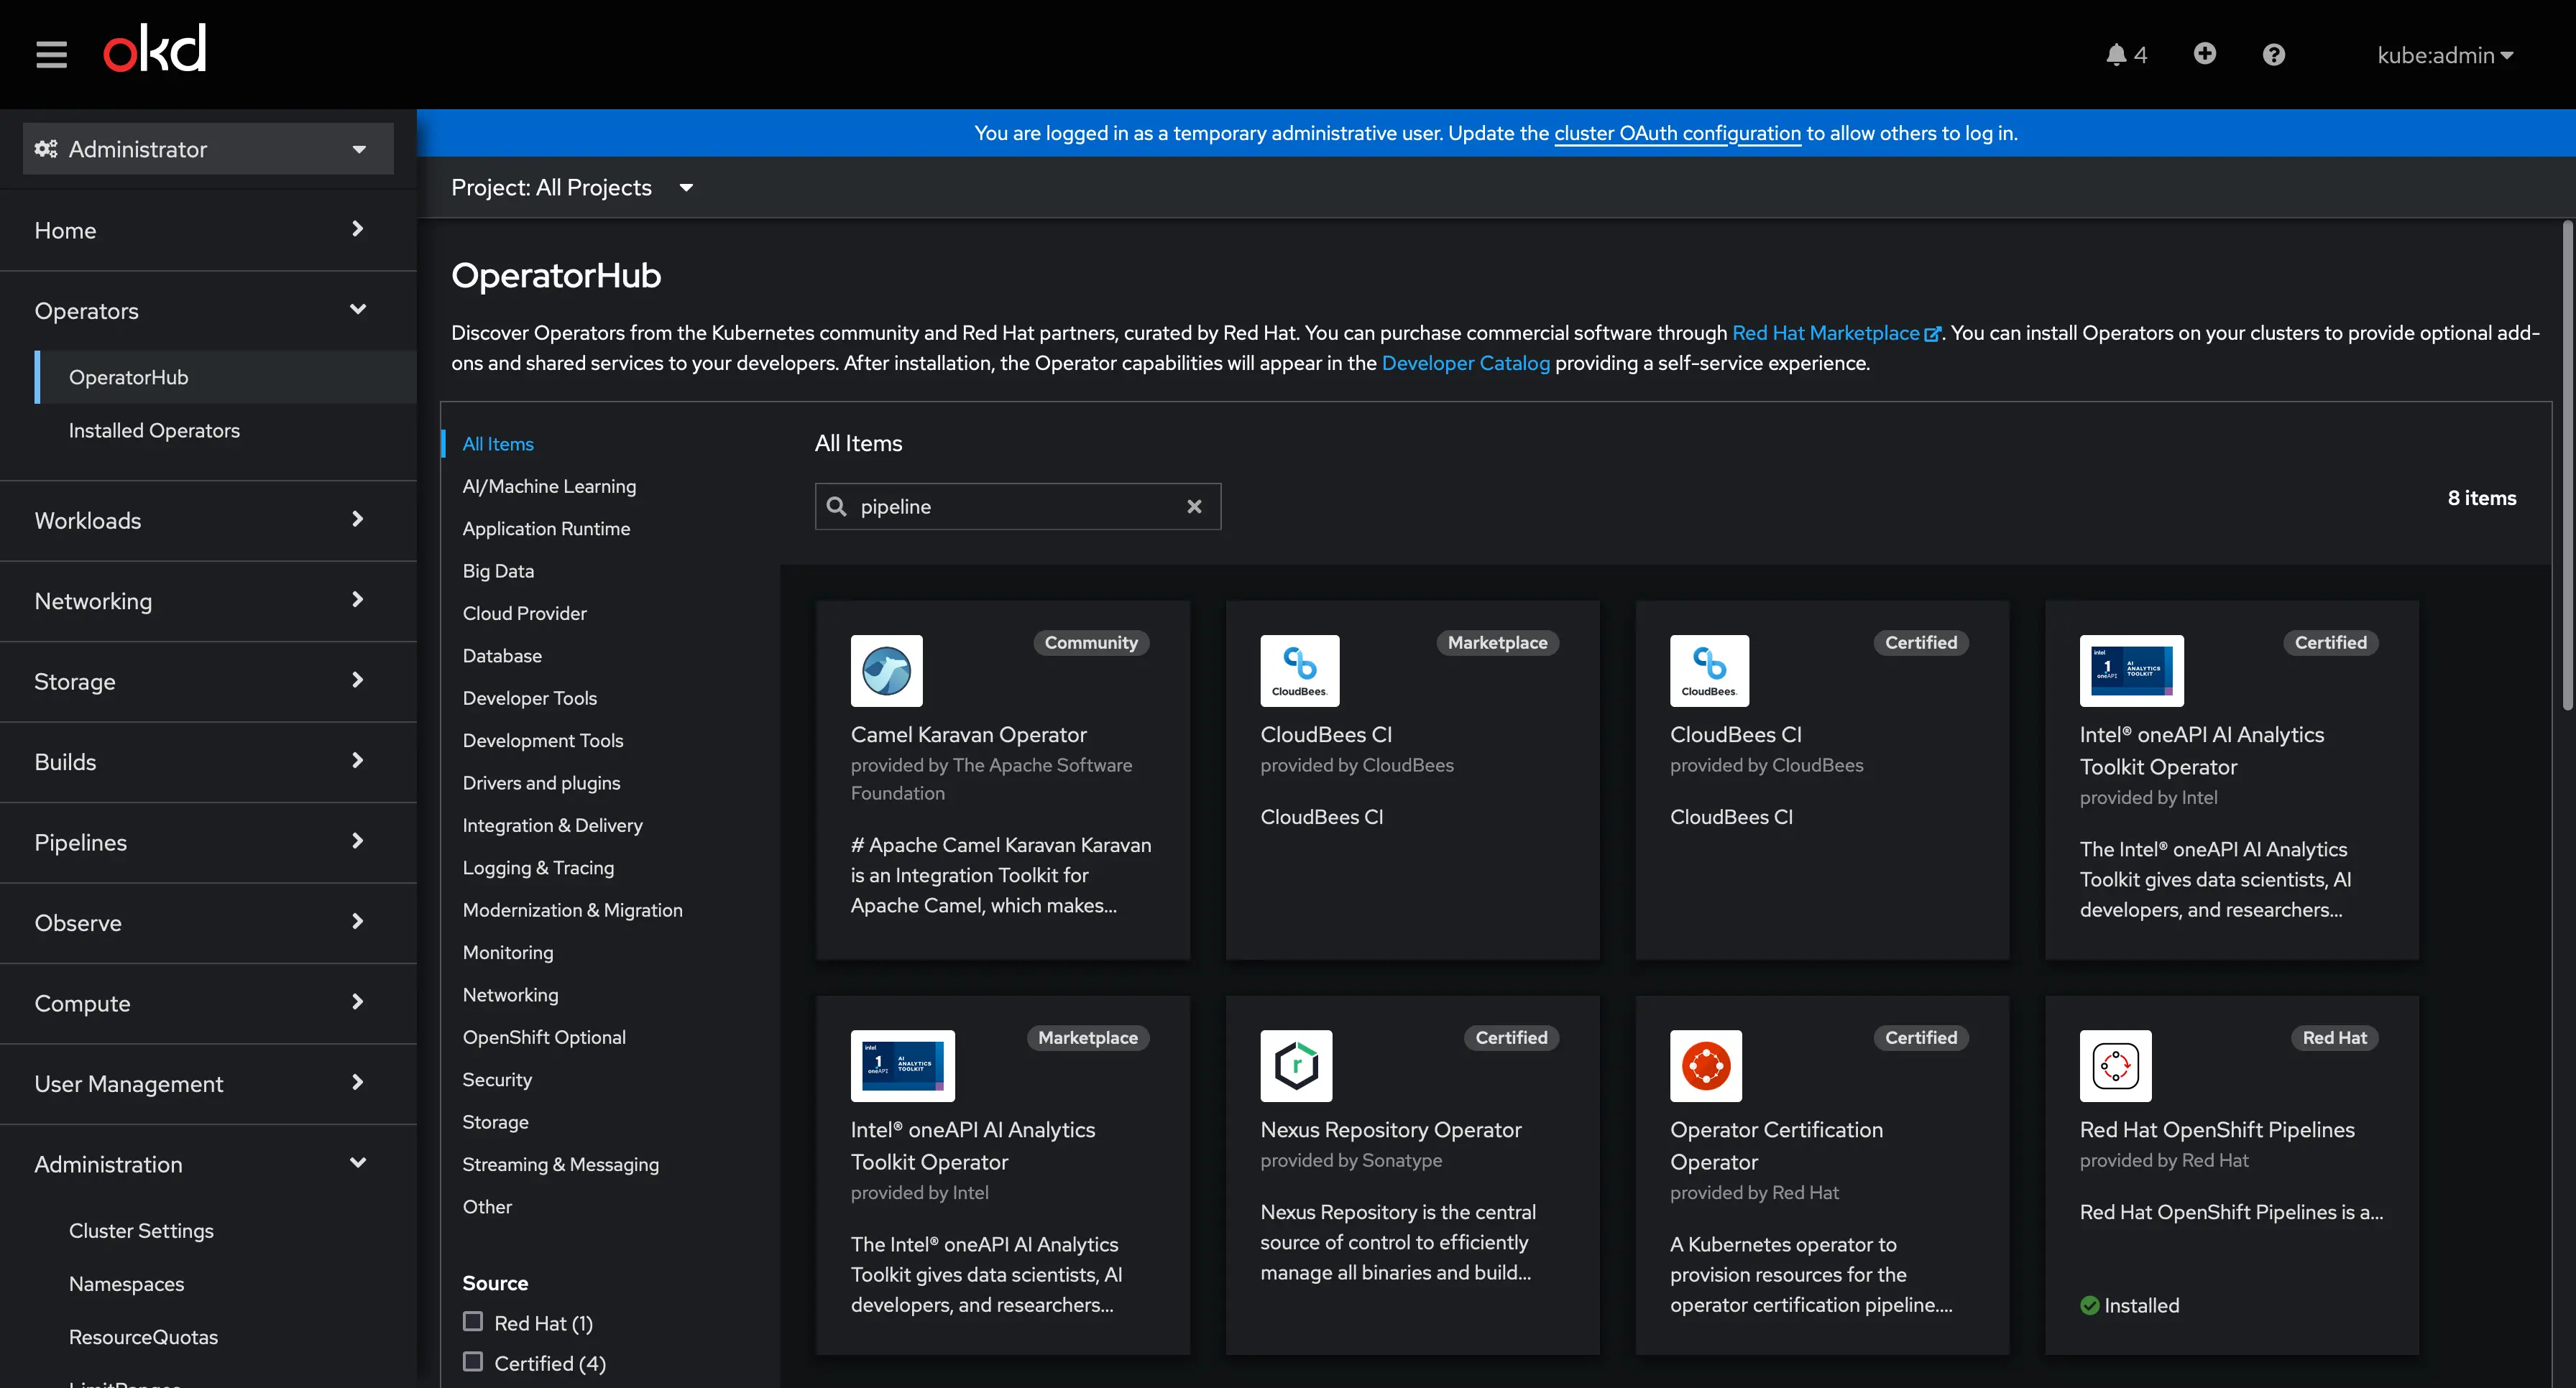
Task: Click the Marketplace CloudBees CI logo
Action: click(x=1299, y=670)
